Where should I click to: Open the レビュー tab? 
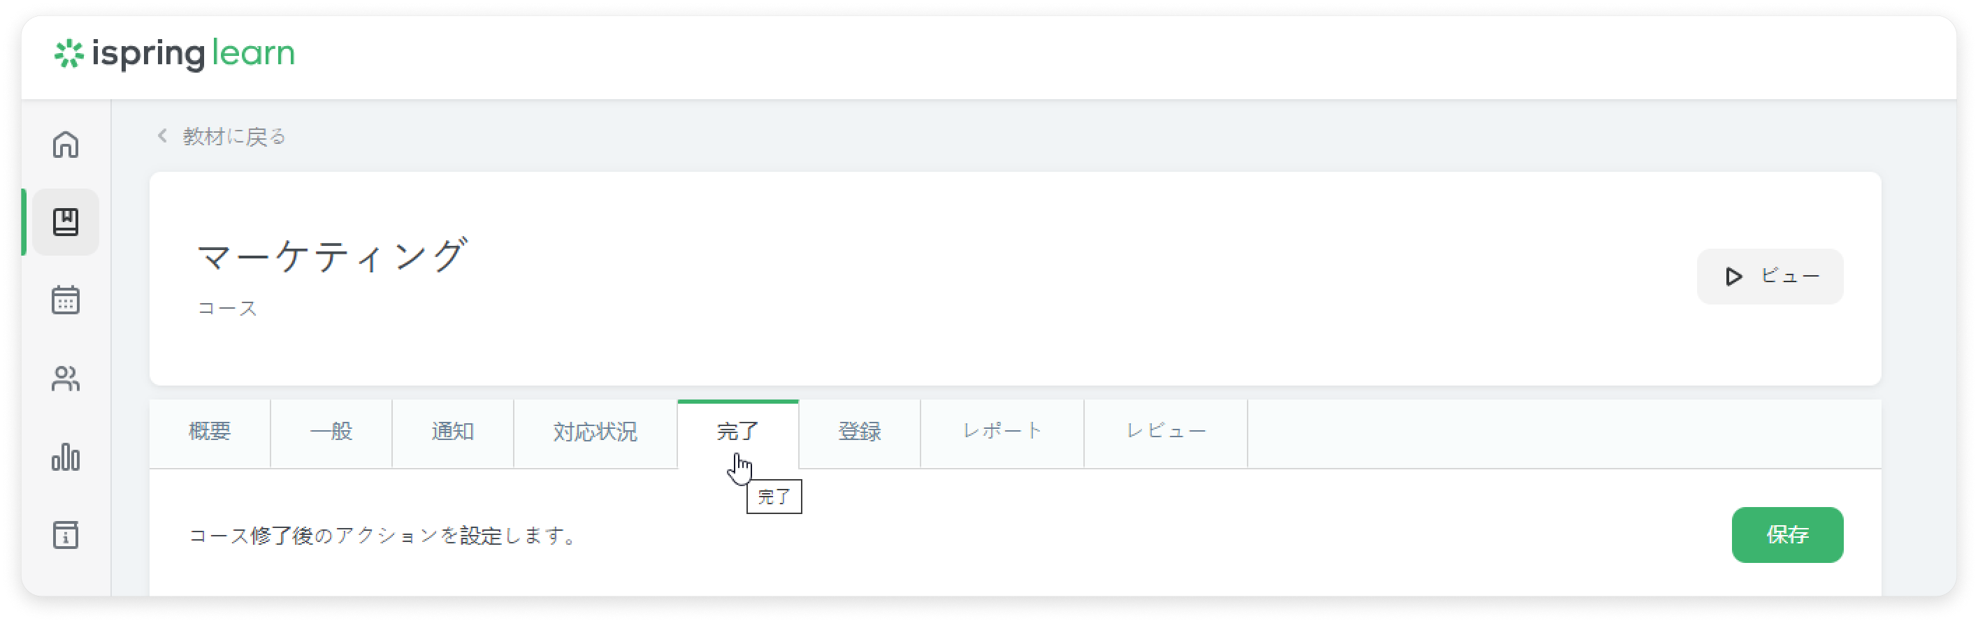pos(1166,432)
